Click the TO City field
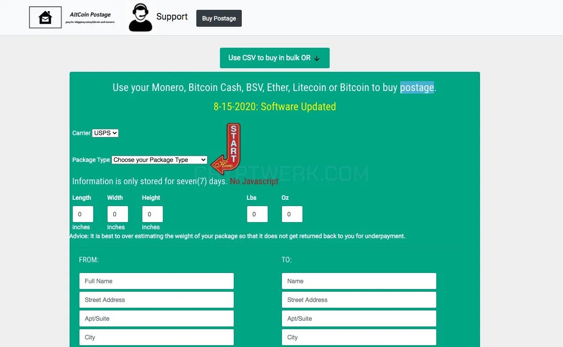Screen dimensions: 563x347 coord(359,337)
